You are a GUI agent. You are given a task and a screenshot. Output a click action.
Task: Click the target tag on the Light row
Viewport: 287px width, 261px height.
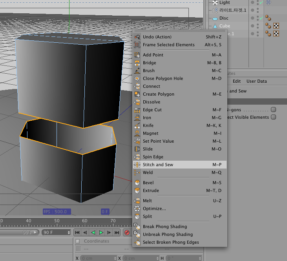268,2
